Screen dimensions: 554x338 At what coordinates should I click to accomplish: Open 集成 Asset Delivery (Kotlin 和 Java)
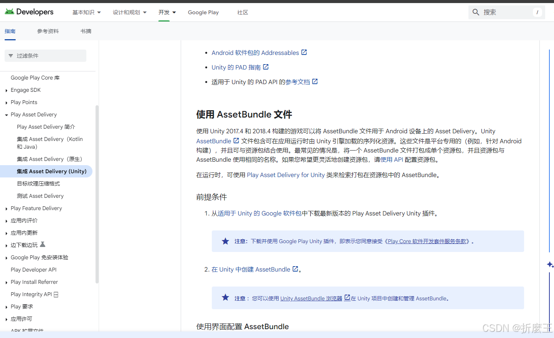pos(50,143)
